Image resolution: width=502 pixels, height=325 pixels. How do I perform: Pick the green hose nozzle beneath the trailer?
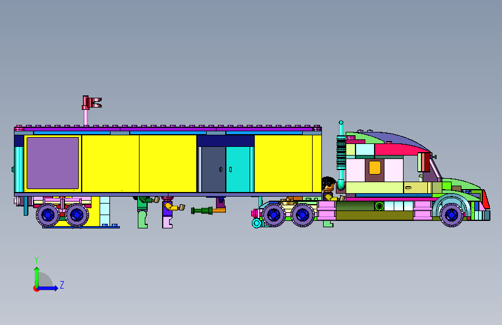point(201,210)
